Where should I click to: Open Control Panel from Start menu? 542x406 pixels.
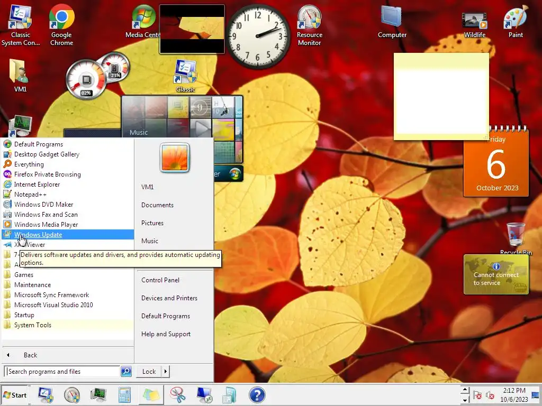pyautogui.click(x=160, y=280)
